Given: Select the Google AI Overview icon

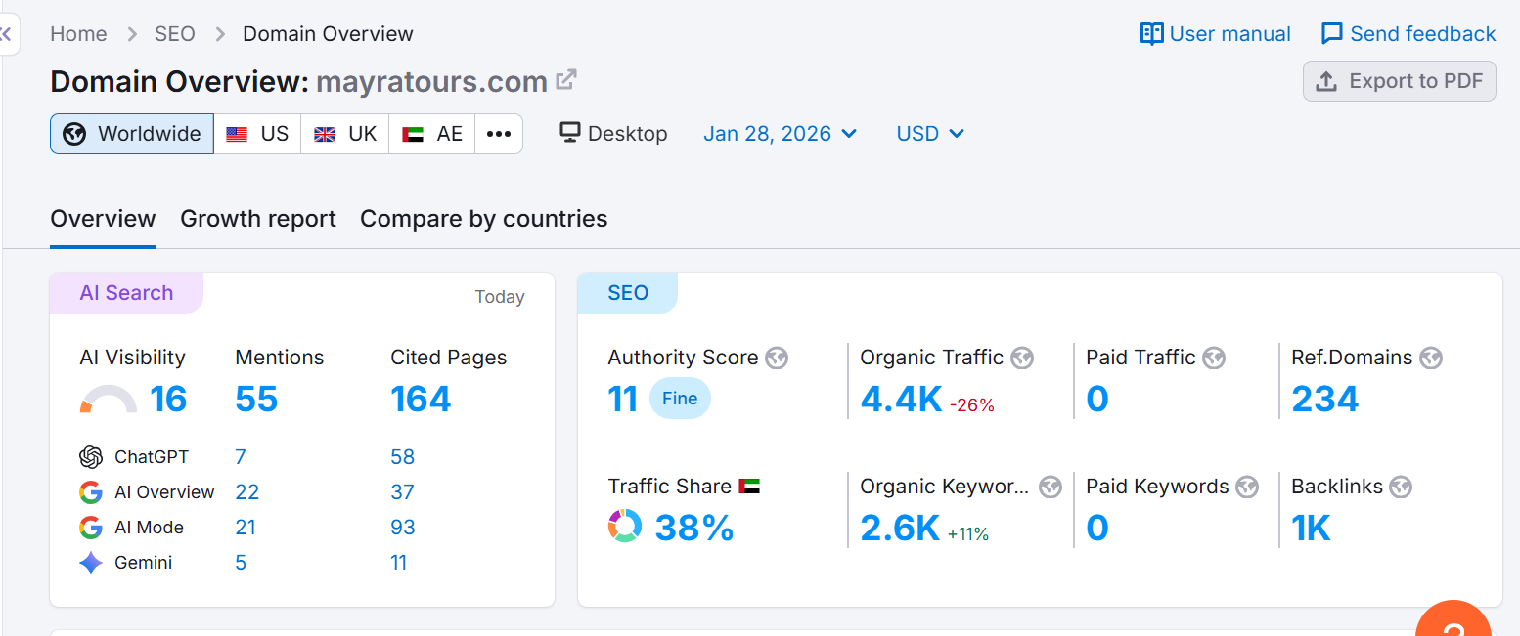Looking at the screenshot, I should (x=91, y=491).
